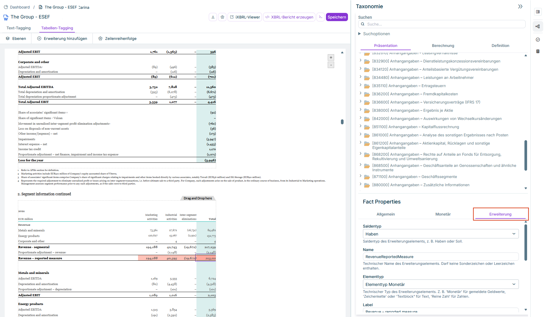This screenshot has width=545, height=317.
Task: Collapse the Taxonomie panel with double chevron
Action: coord(520,6)
